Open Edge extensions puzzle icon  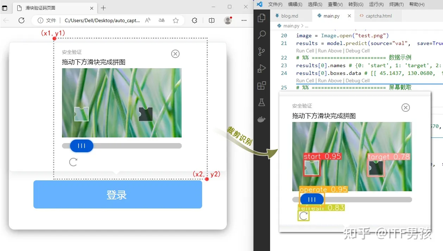194,20
